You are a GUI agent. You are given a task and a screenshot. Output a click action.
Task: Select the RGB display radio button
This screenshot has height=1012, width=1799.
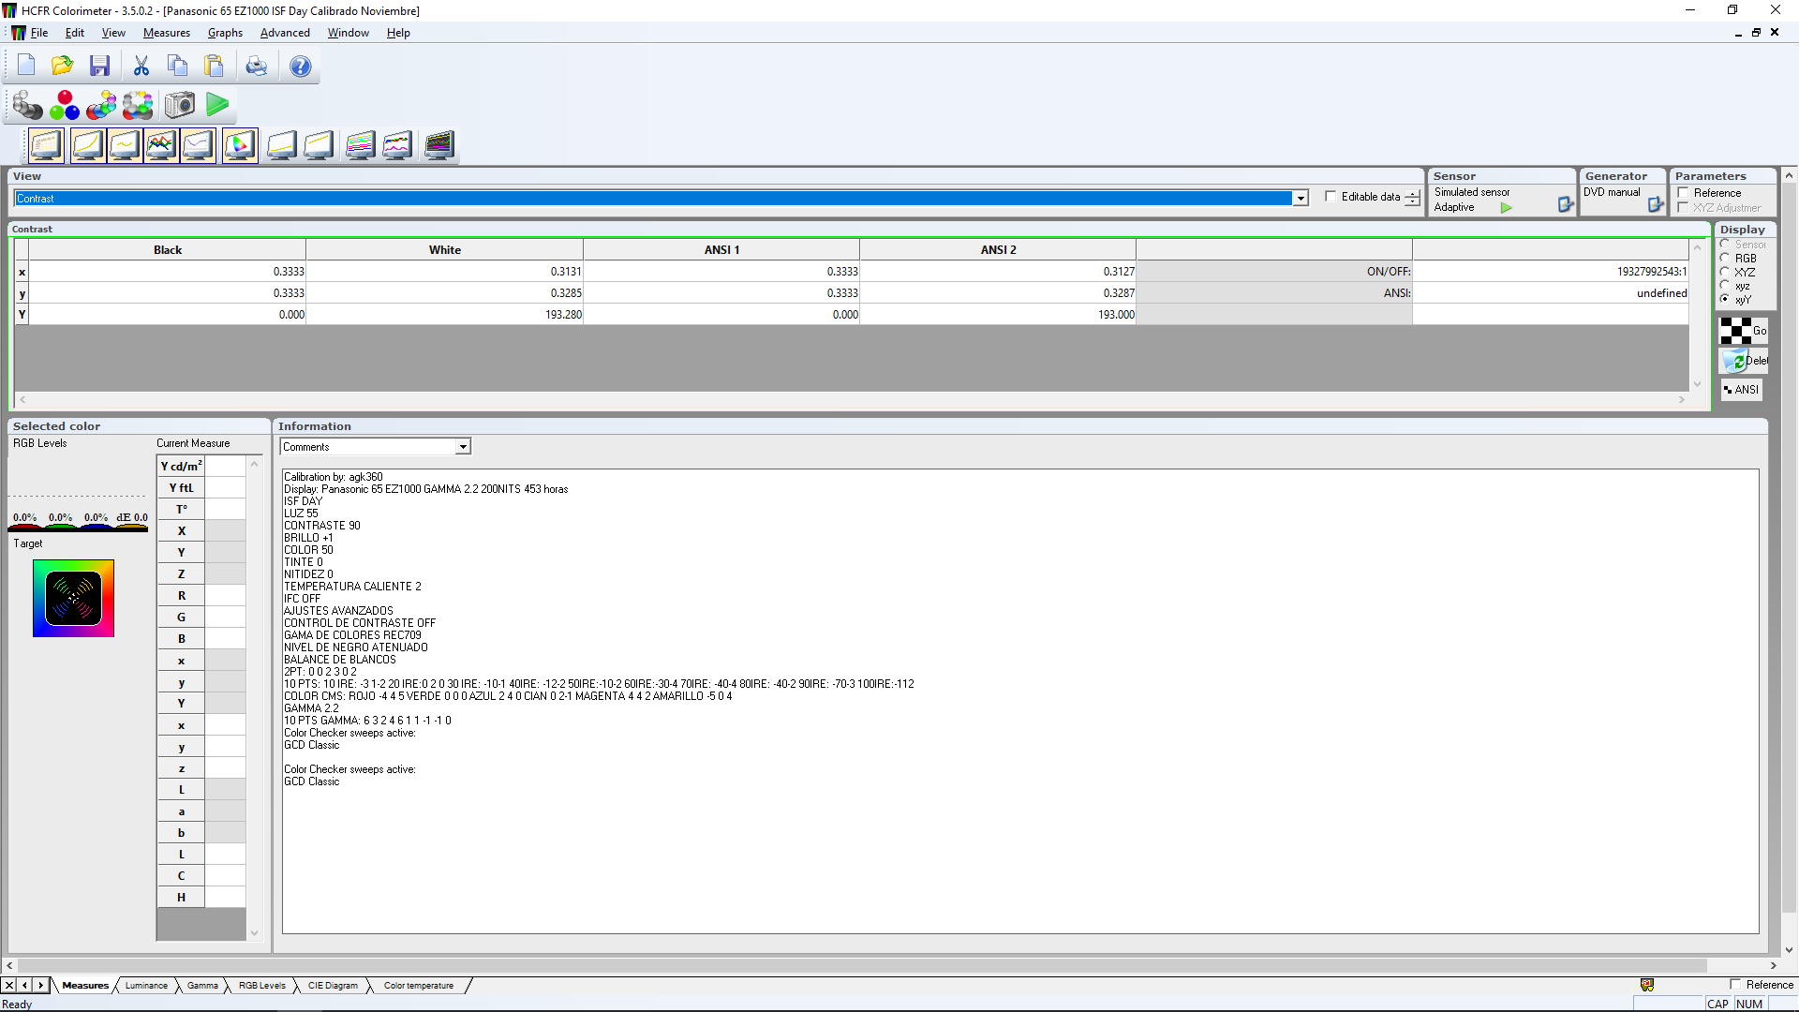[1725, 258]
